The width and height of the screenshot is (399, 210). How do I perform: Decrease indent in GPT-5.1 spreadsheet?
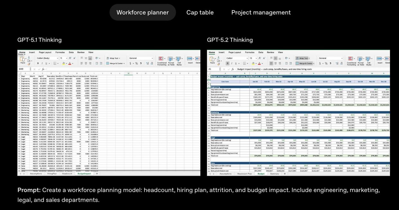pyautogui.click(x=97, y=63)
